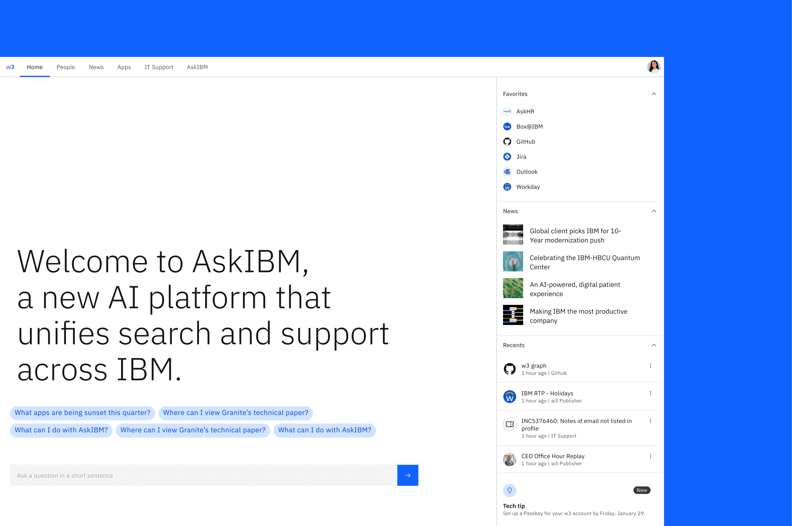The width and height of the screenshot is (792, 526).
Task: Switch to the People tab
Action: (x=66, y=67)
